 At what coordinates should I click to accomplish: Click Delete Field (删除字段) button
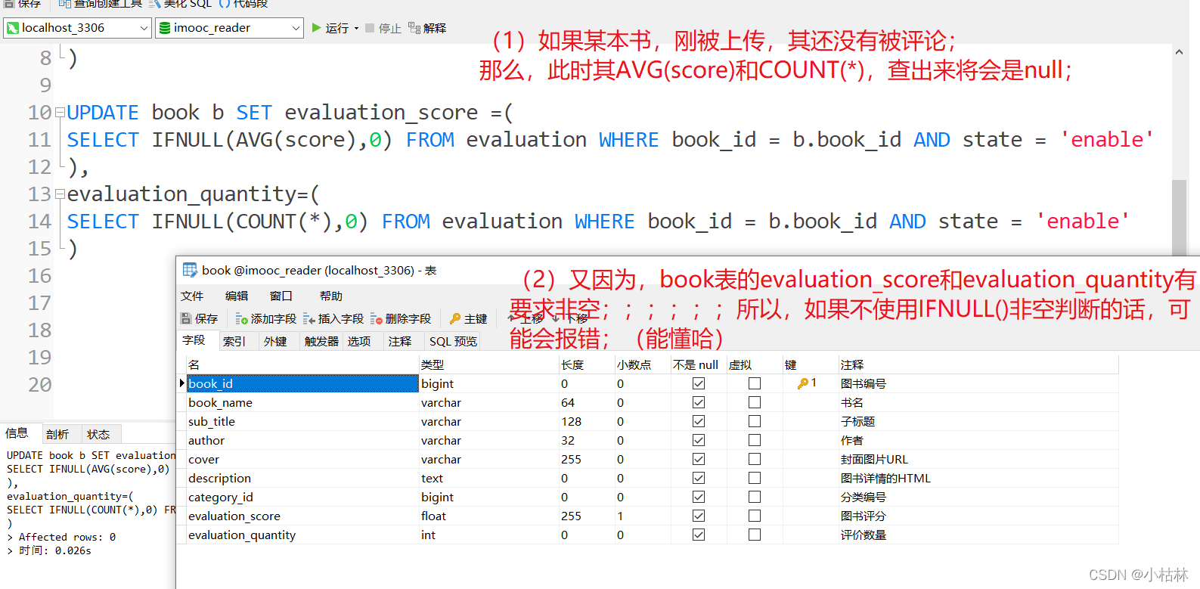(400, 319)
